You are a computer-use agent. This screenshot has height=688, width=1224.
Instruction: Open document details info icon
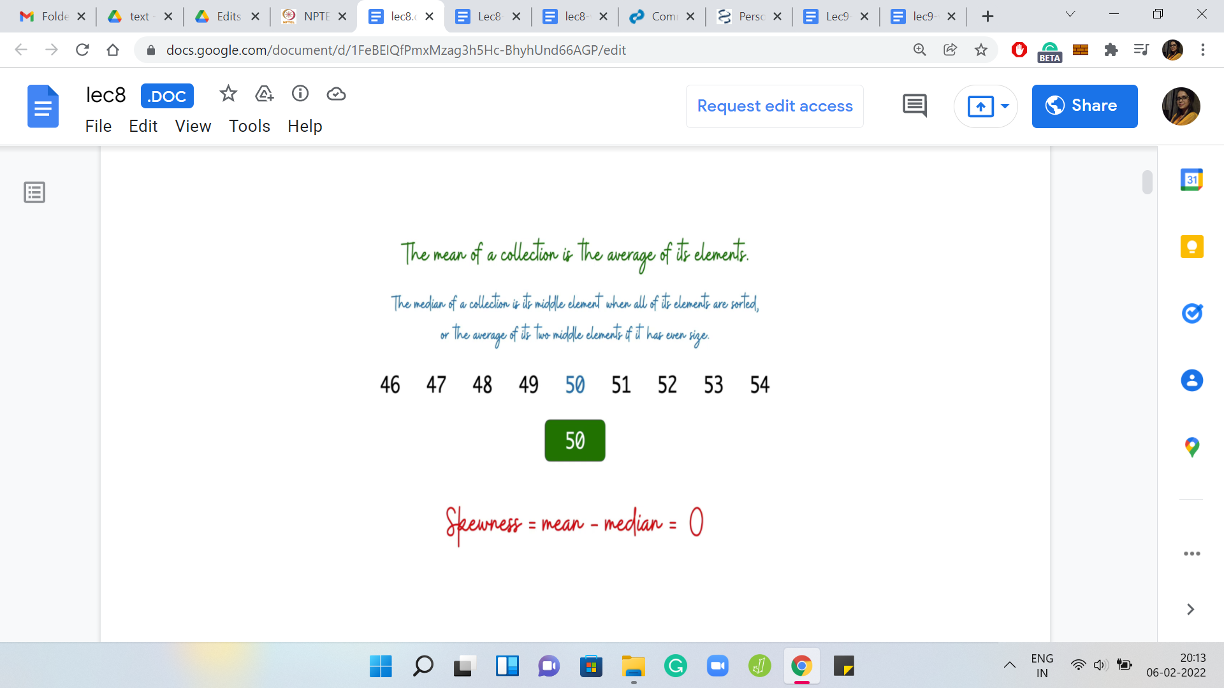[300, 94]
